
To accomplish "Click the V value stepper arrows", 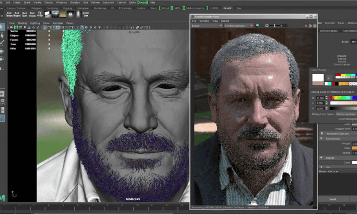I will [327, 108].
